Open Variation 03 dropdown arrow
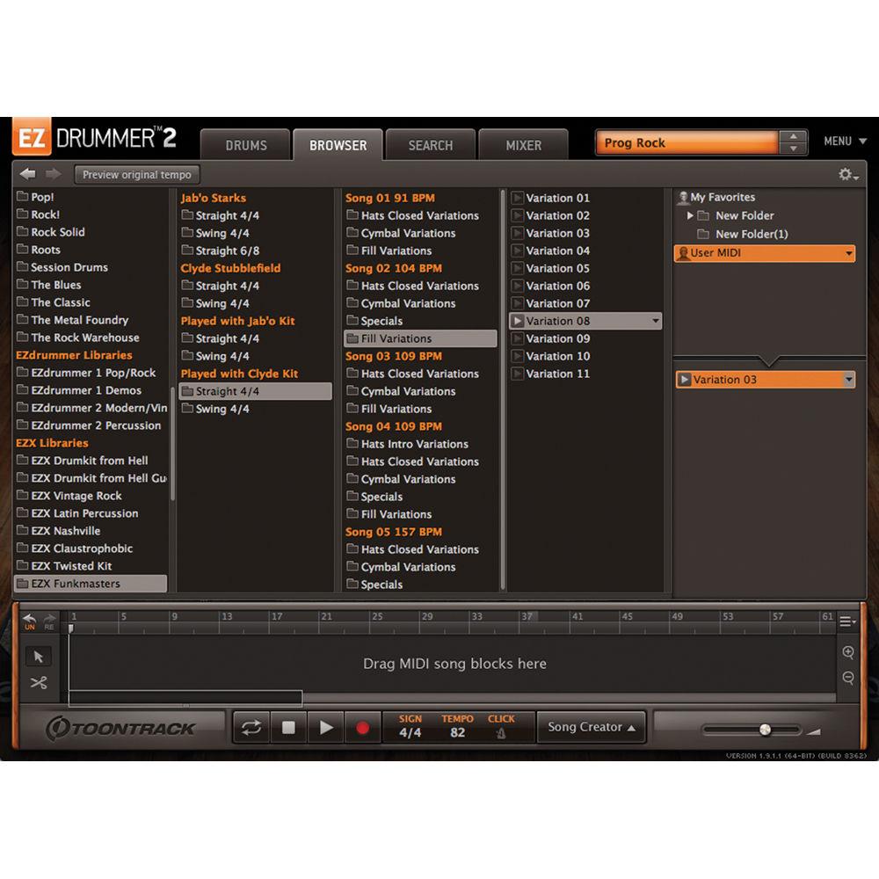Viewport: 879px width, 879px height. [x=849, y=380]
